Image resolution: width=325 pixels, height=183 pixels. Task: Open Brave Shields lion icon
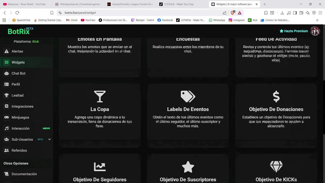(x=233, y=13)
